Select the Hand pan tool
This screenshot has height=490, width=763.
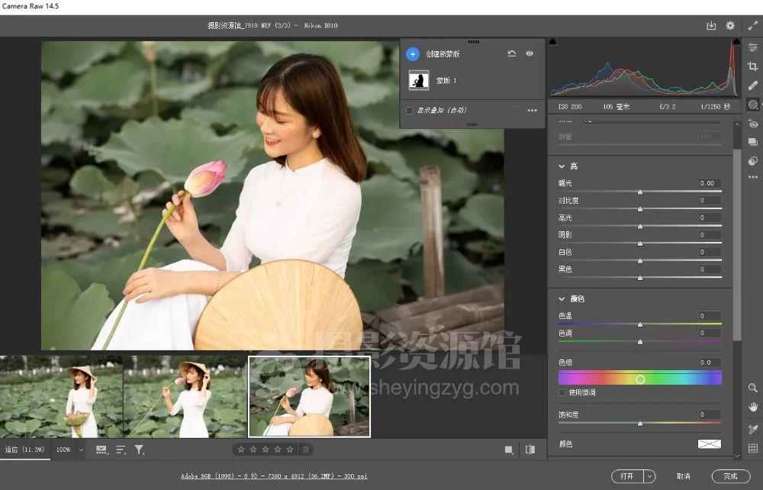pos(753,407)
